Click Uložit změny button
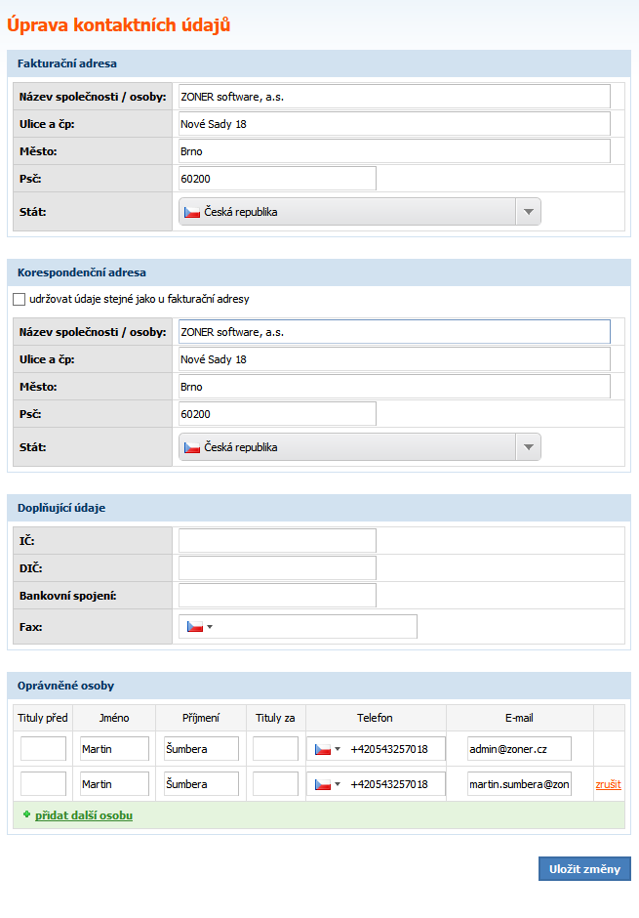Screen dimensions: 639x918 tap(584, 869)
